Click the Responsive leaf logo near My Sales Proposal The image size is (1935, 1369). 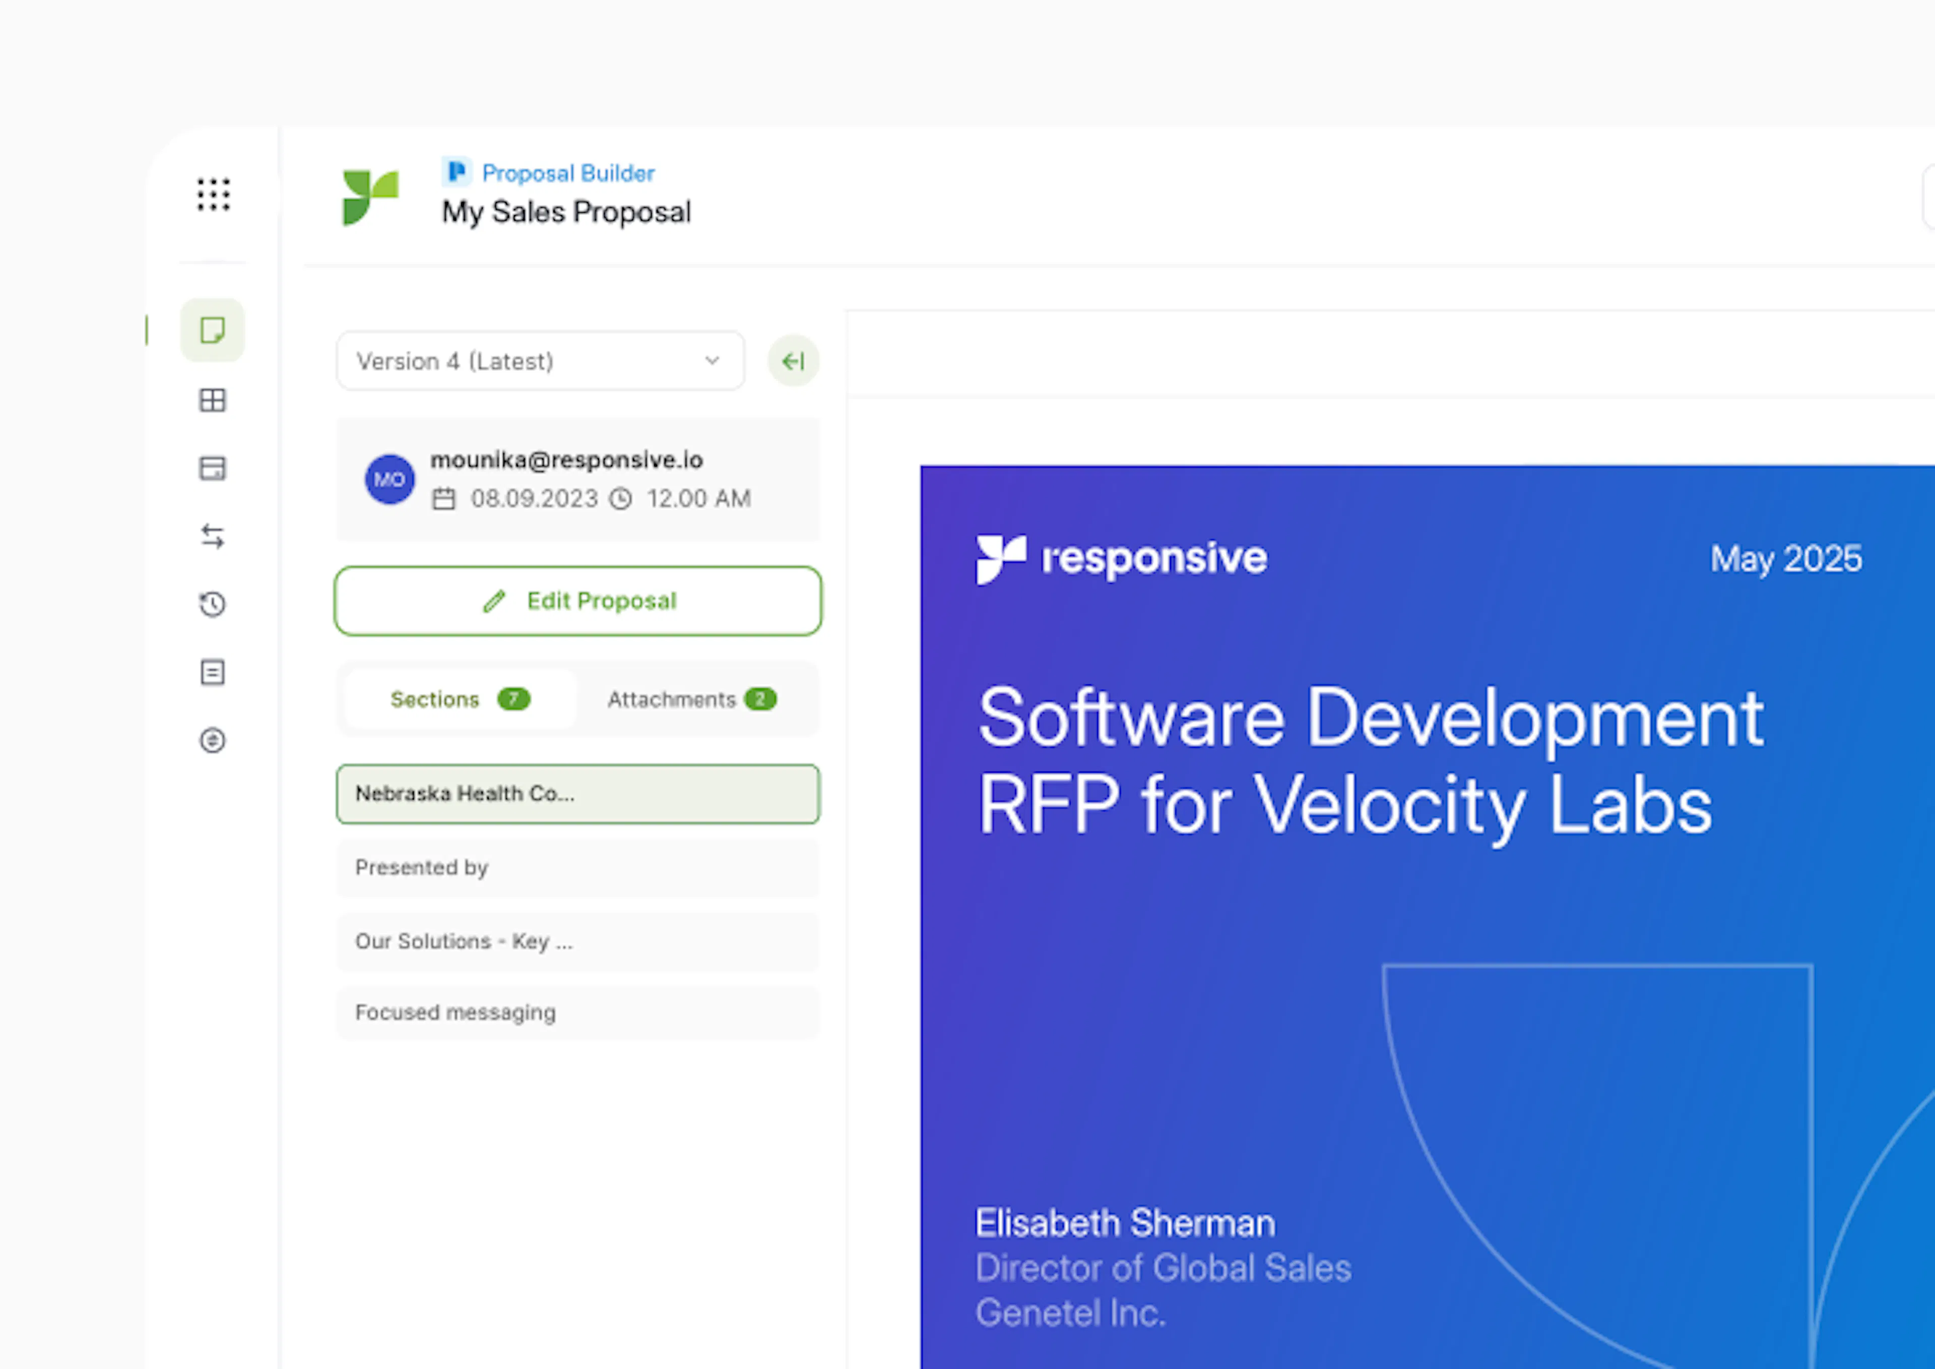point(369,195)
